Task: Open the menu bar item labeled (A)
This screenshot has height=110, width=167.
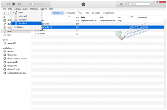Action: tap(44, 9)
